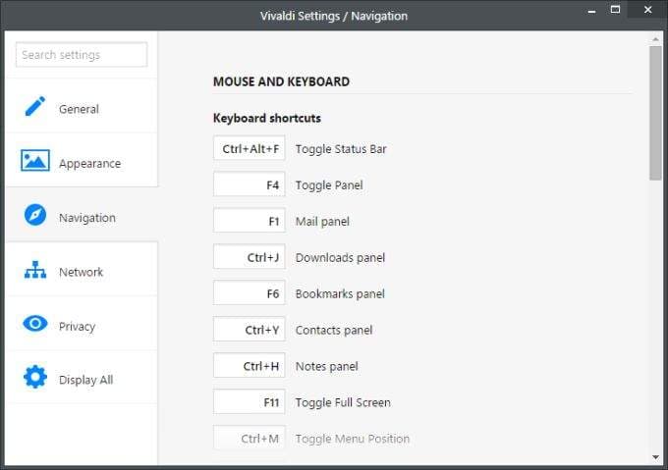Go to Privacy settings tab
This screenshot has width=668, height=470.
coord(82,324)
